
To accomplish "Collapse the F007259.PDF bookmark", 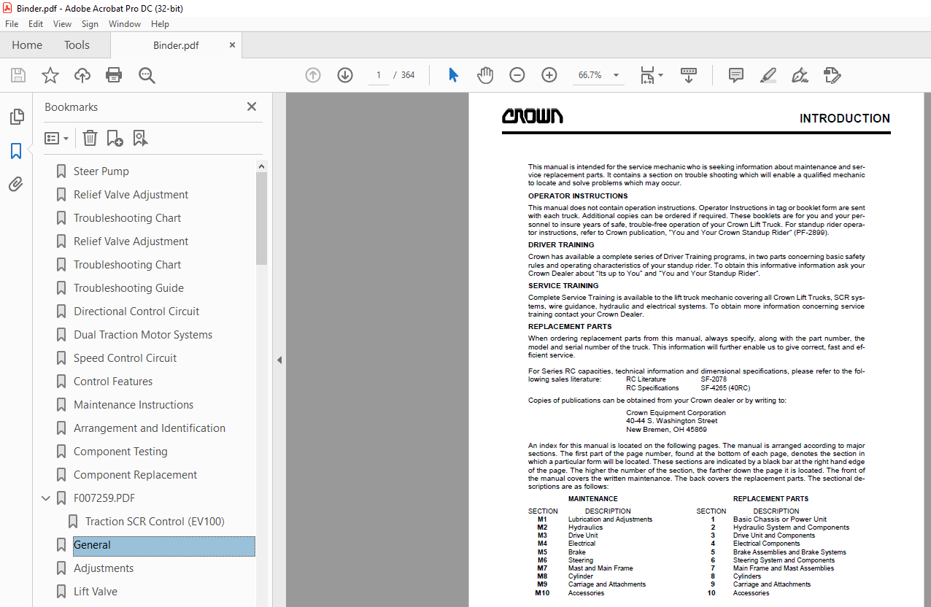I will click(46, 498).
